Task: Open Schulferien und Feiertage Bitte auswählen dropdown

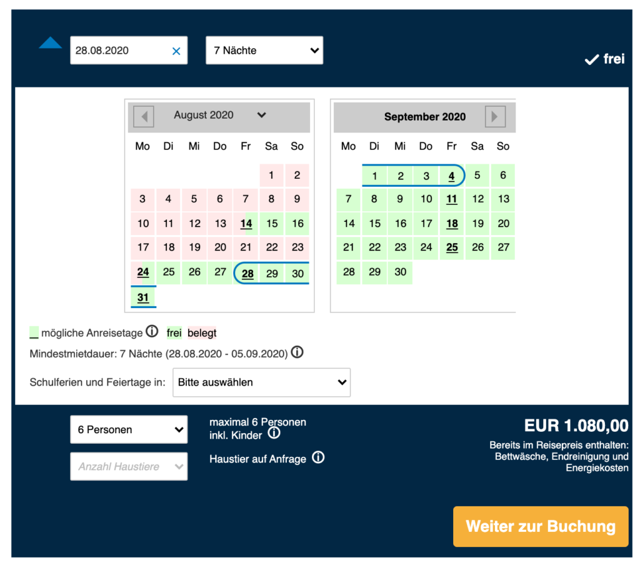Action: [x=262, y=382]
